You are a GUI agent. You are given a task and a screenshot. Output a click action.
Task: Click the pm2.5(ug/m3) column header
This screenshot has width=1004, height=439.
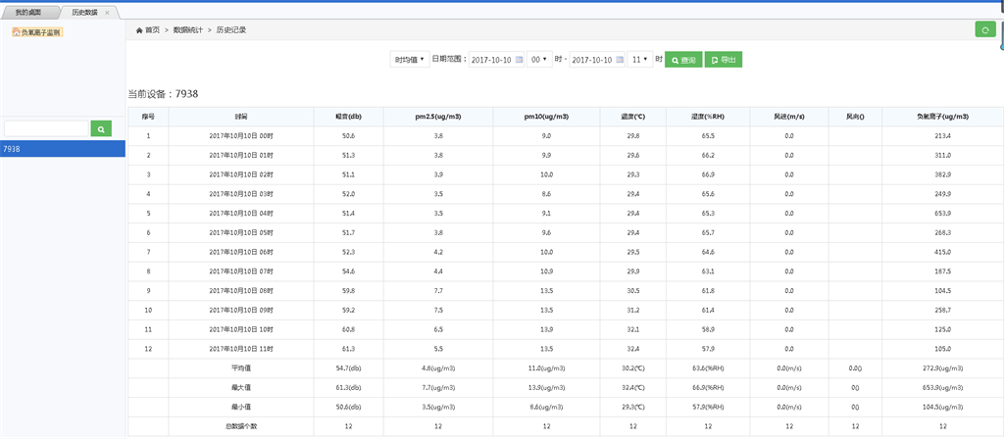point(438,116)
